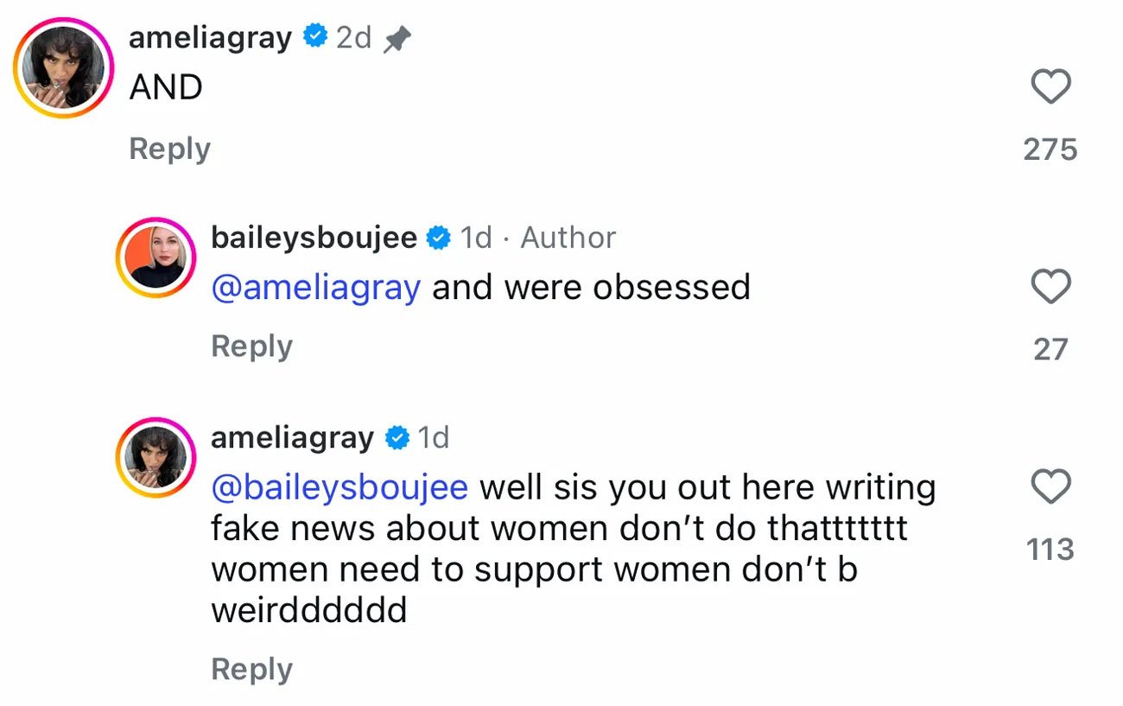Click the 275 like count
Viewport: 1123px width, 706px height.
(1050, 149)
